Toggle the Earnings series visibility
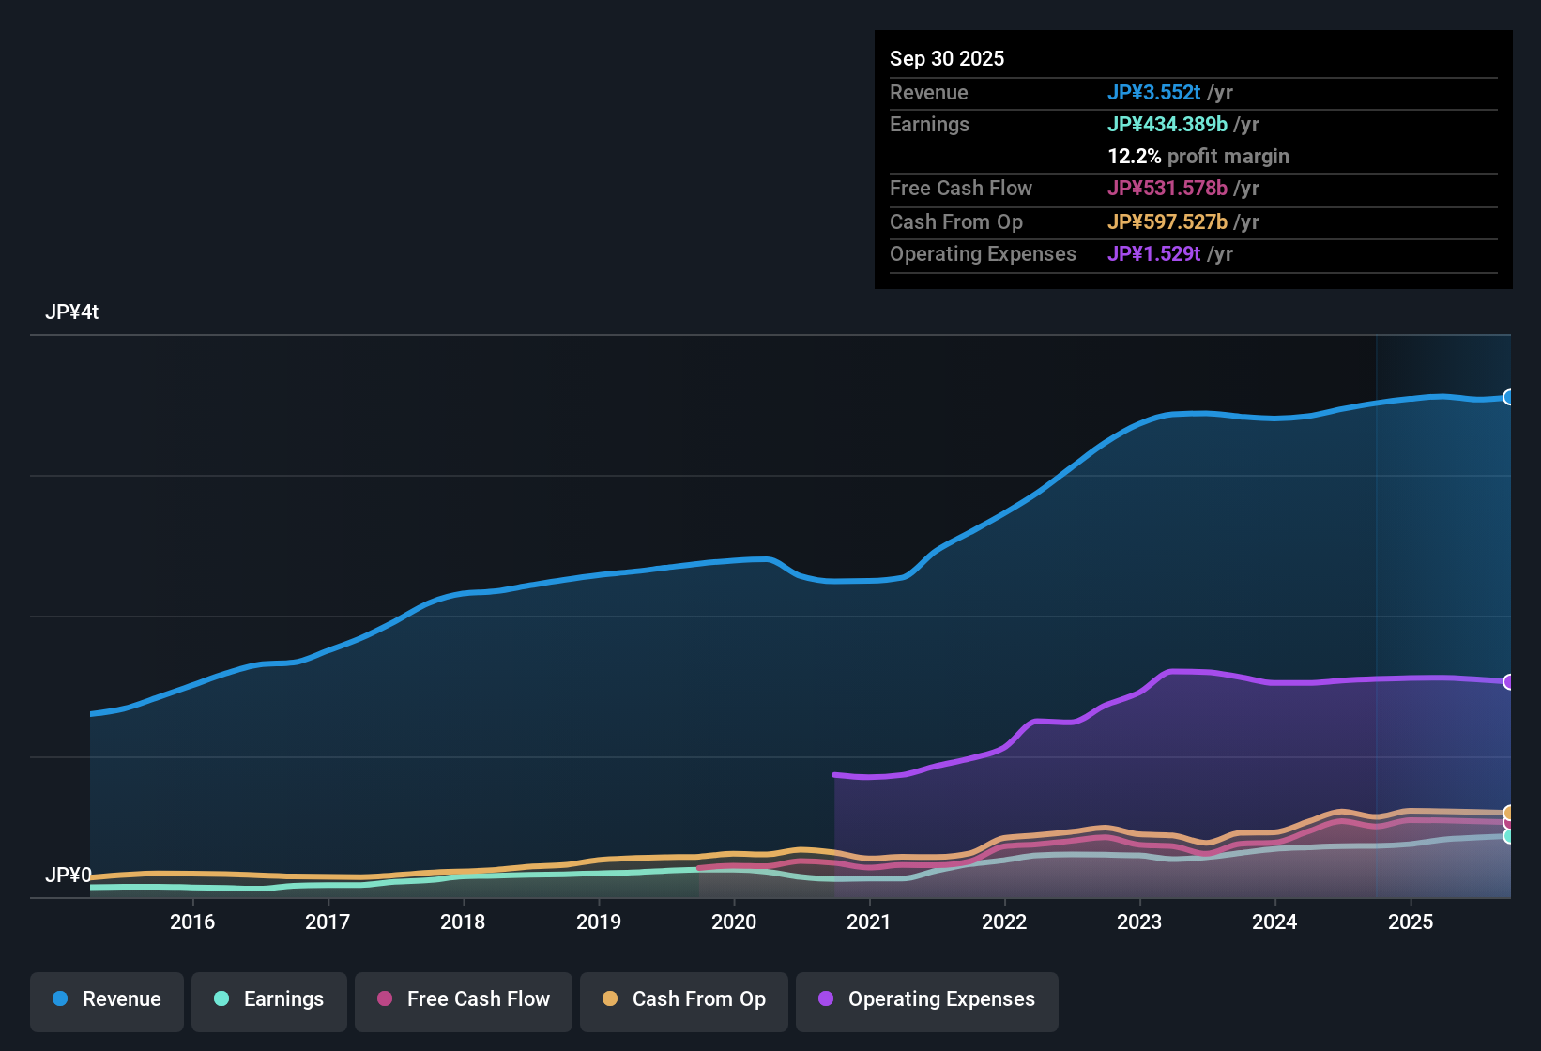The image size is (1541, 1051). point(269,999)
